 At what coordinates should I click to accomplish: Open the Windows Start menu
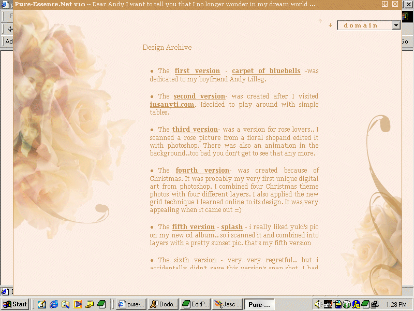coord(15,304)
